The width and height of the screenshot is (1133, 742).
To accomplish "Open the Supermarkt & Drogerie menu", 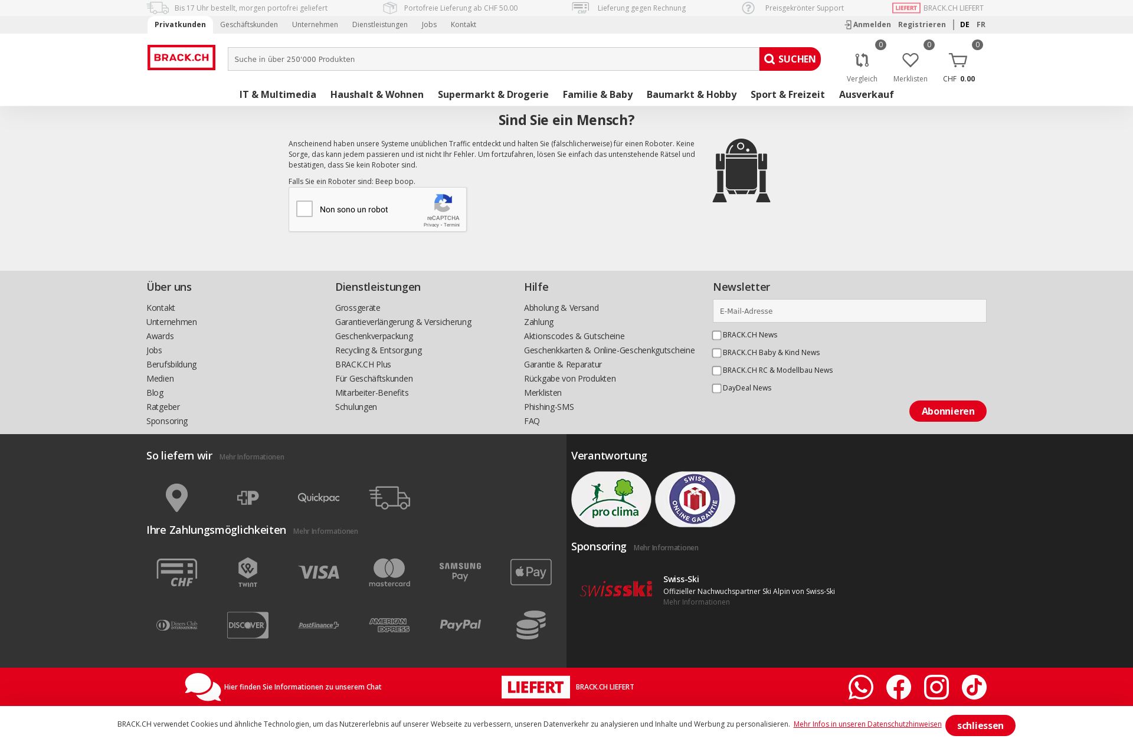I will click(493, 94).
